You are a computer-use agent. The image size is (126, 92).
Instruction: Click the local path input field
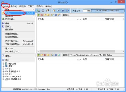click(x=96, y=55)
